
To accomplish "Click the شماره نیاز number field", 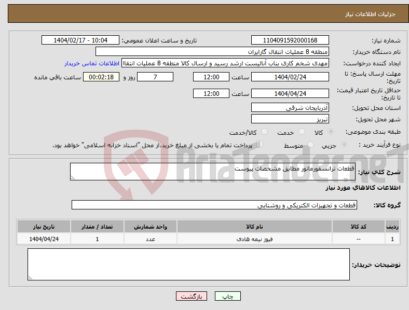I will [290, 40].
